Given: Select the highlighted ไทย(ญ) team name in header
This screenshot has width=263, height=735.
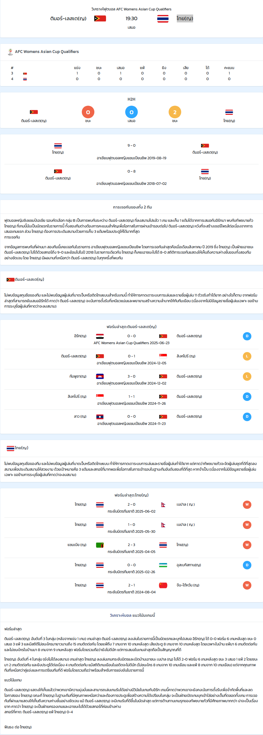Looking at the screenshot, I should pos(185,18).
